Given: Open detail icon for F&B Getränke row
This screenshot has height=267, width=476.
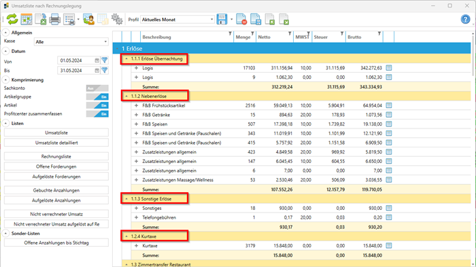Looking at the screenshot, I should coord(389,114).
